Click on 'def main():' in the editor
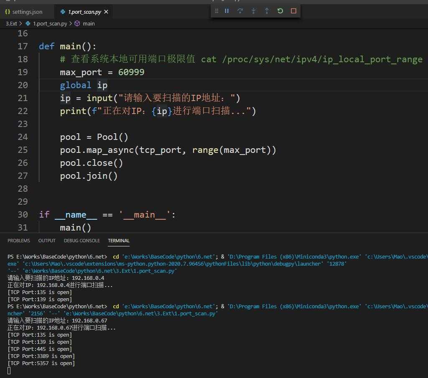 pyautogui.click(x=67, y=46)
